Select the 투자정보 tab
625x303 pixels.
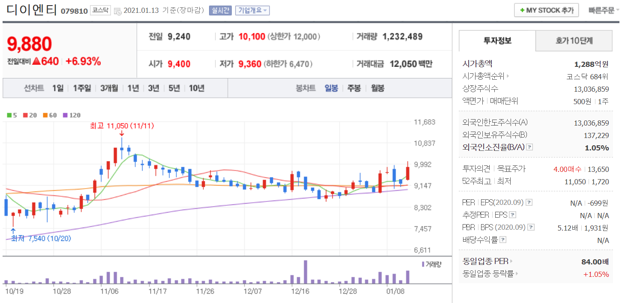[497, 41]
